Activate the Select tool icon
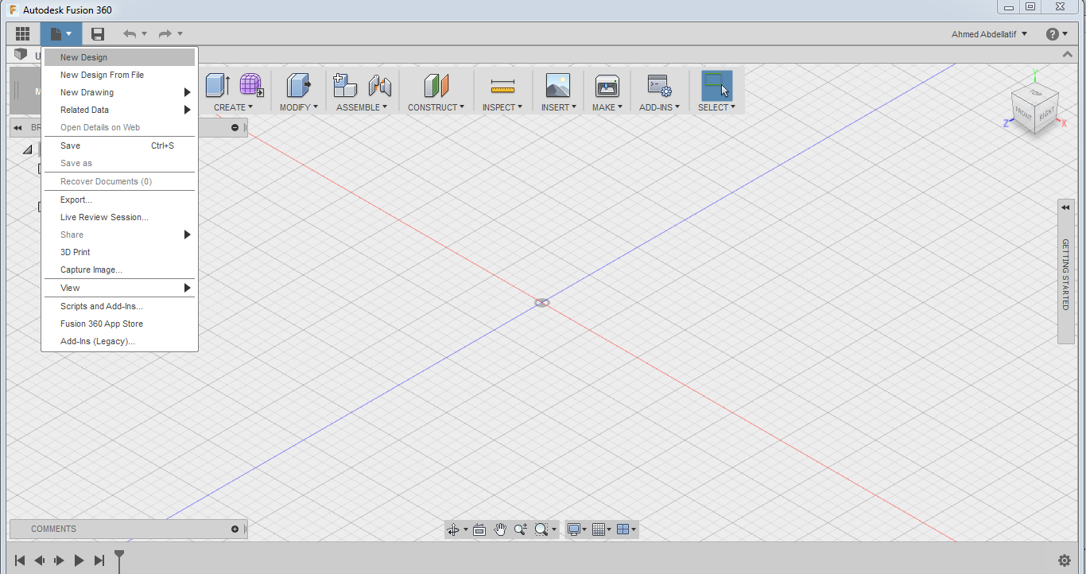The width and height of the screenshot is (1086, 574). point(716,85)
